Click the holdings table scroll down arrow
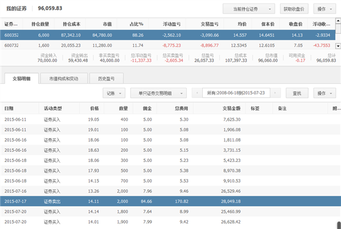The image size is (341, 229). click(x=338, y=46)
